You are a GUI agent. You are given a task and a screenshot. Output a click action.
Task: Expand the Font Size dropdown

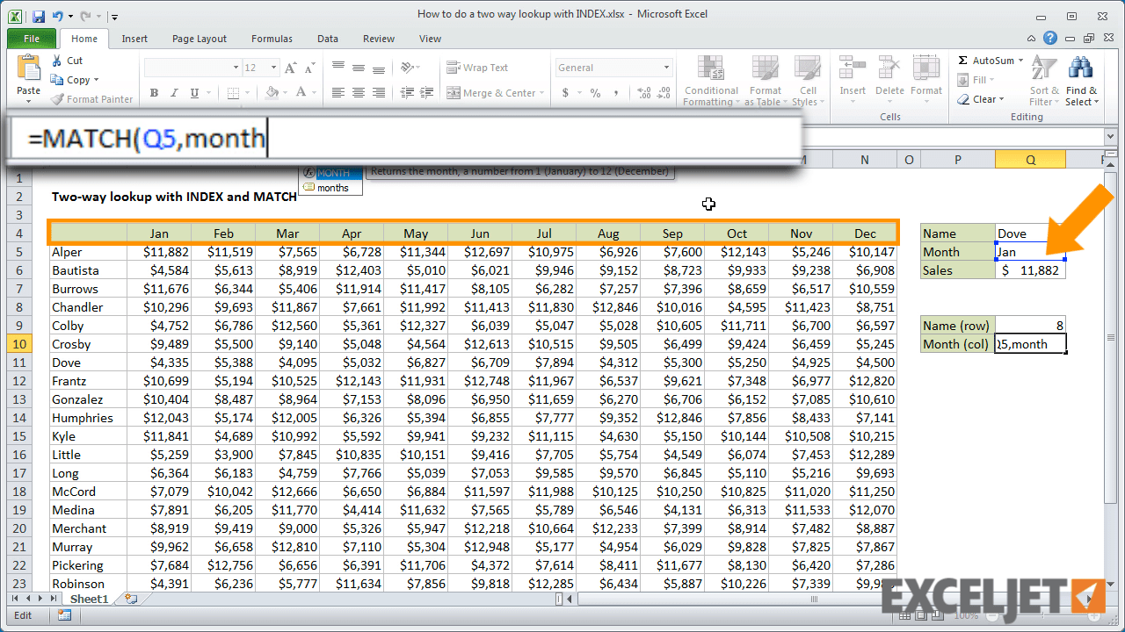(x=273, y=67)
